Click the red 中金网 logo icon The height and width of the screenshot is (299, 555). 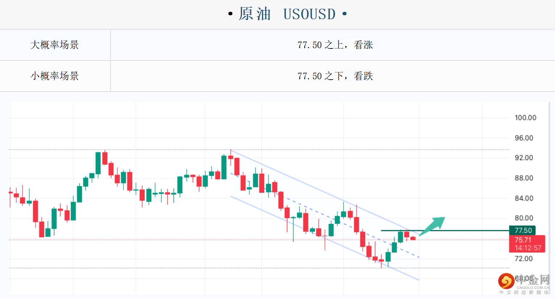pyautogui.click(x=506, y=281)
